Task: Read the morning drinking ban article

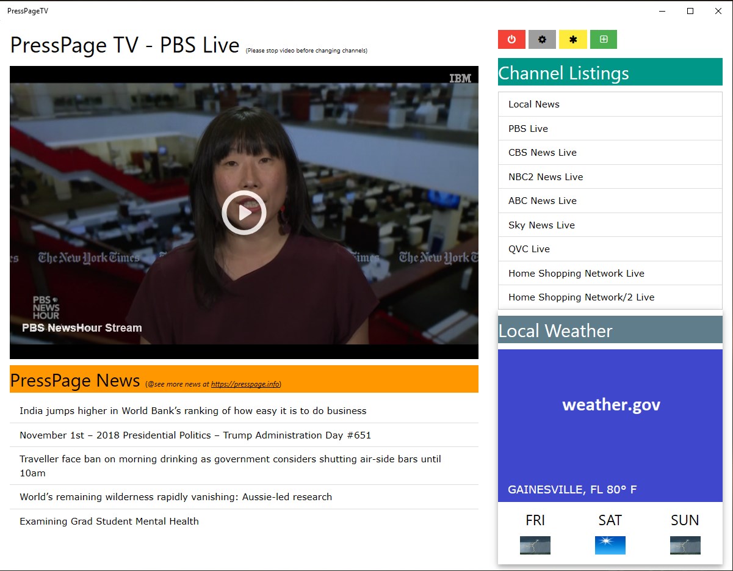Action: click(x=244, y=466)
